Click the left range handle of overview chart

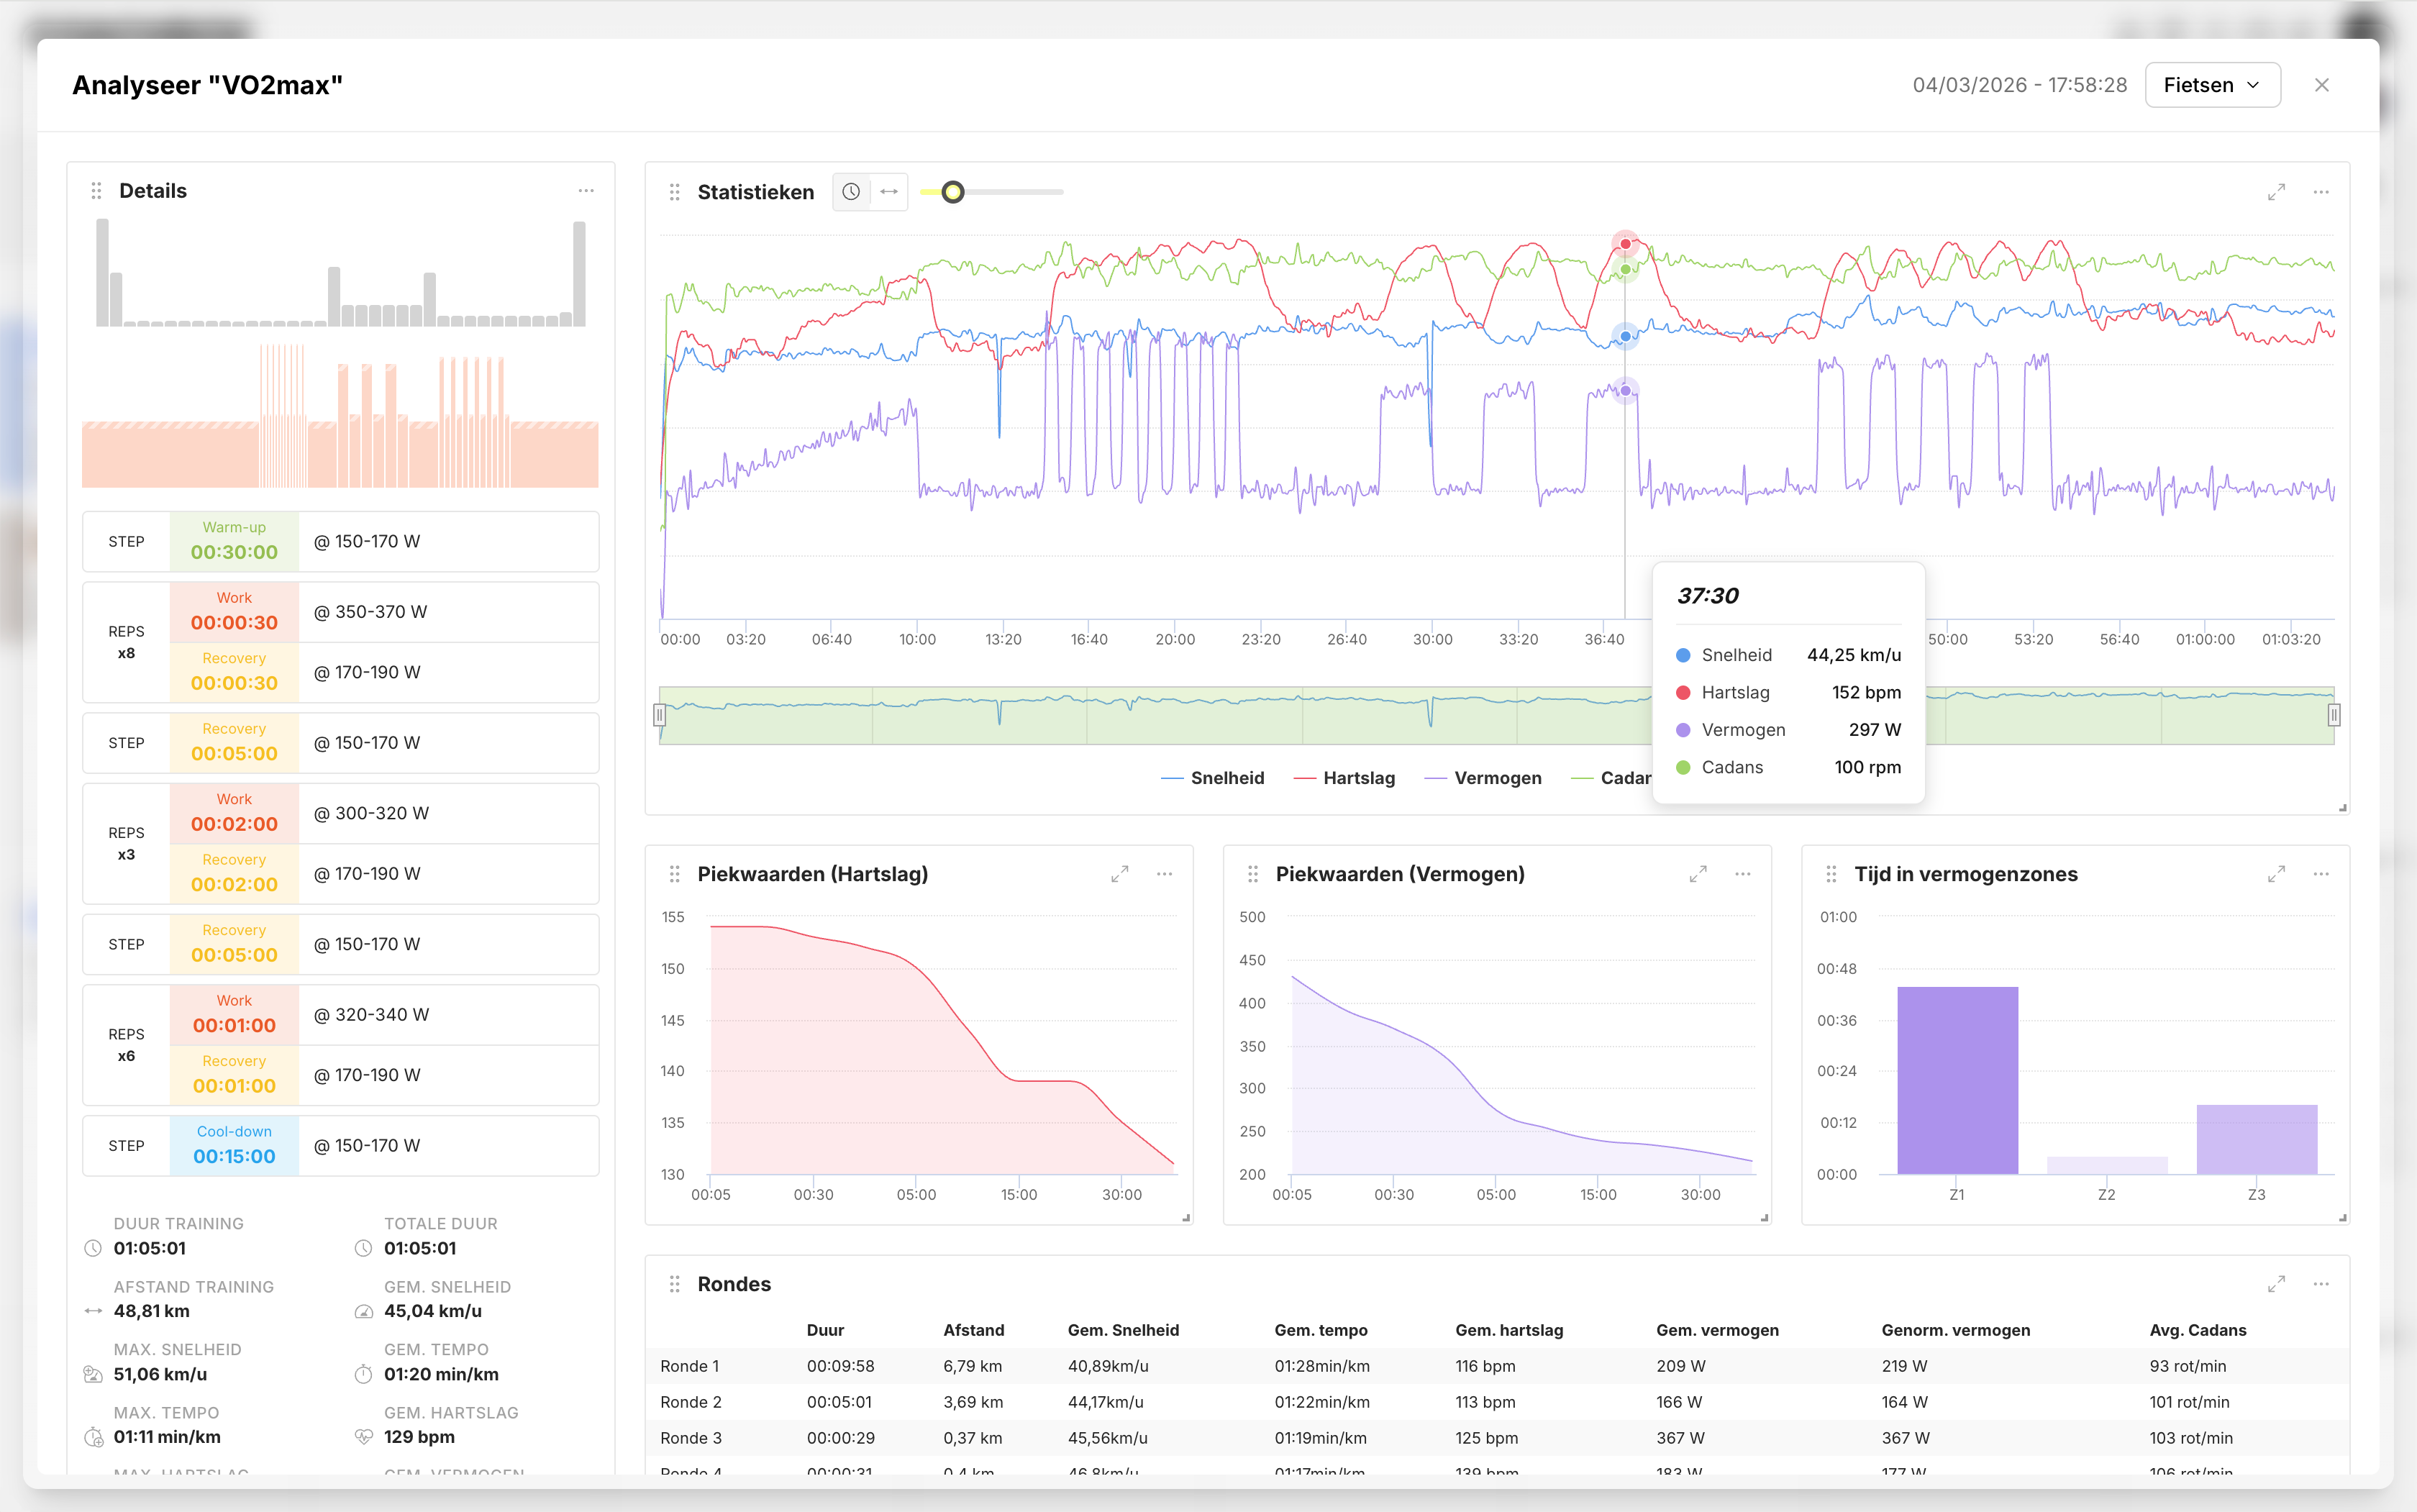click(x=659, y=715)
